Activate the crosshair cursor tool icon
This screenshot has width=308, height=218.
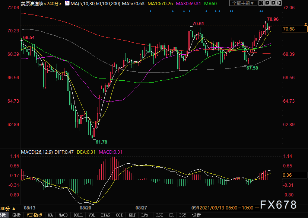(261, 3)
